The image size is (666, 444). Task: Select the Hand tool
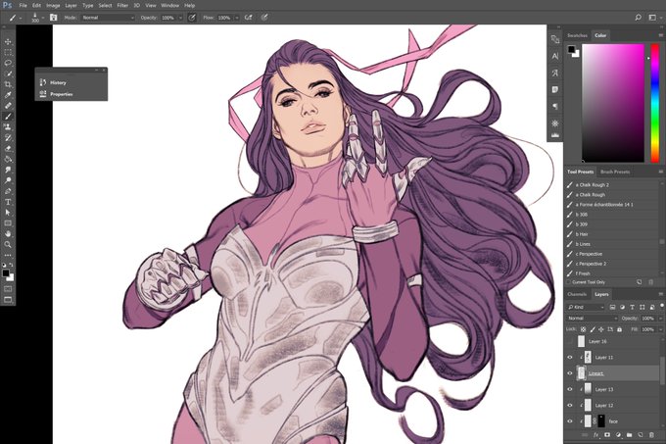(x=8, y=233)
